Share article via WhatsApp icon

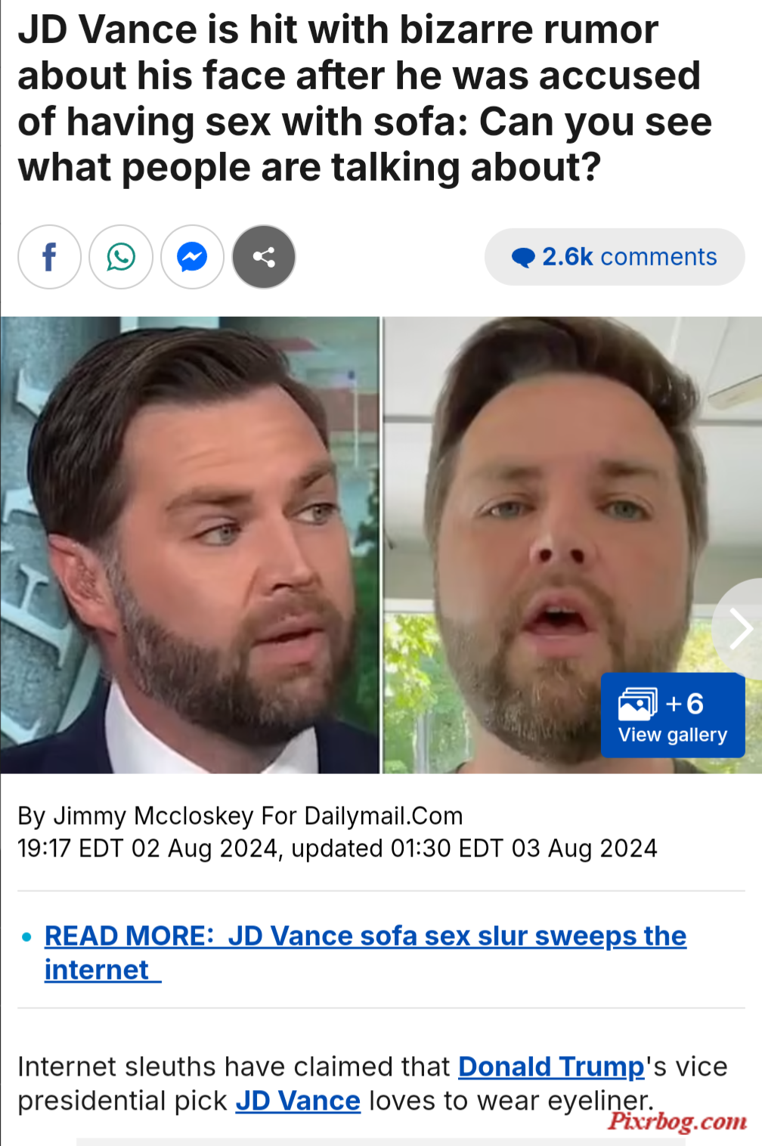(121, 257)
